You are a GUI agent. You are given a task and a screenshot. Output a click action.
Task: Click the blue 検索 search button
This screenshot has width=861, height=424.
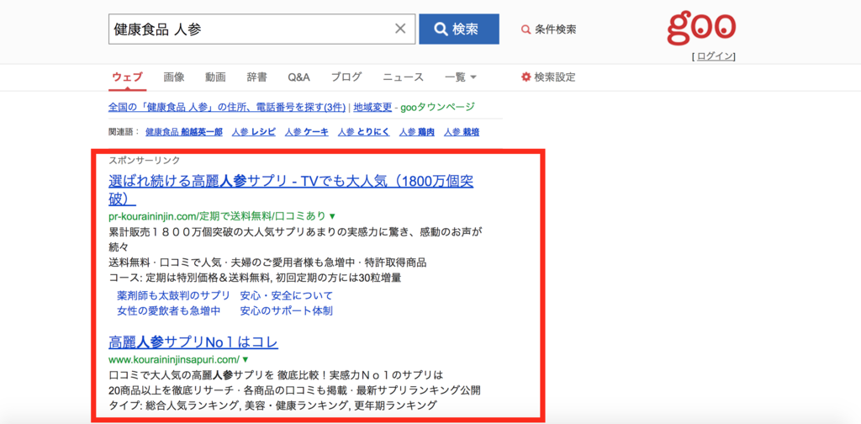click(459, 29)
